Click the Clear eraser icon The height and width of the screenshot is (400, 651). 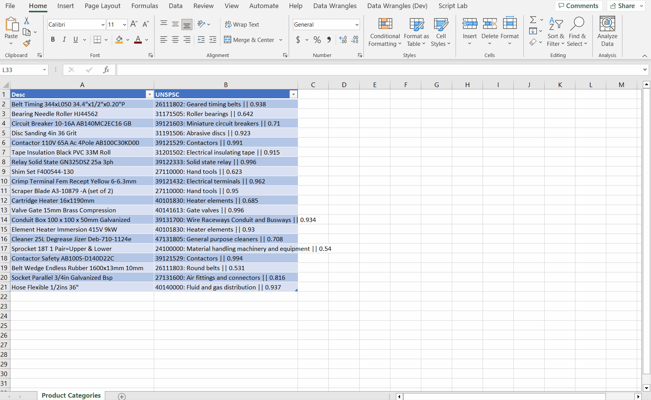533,42
